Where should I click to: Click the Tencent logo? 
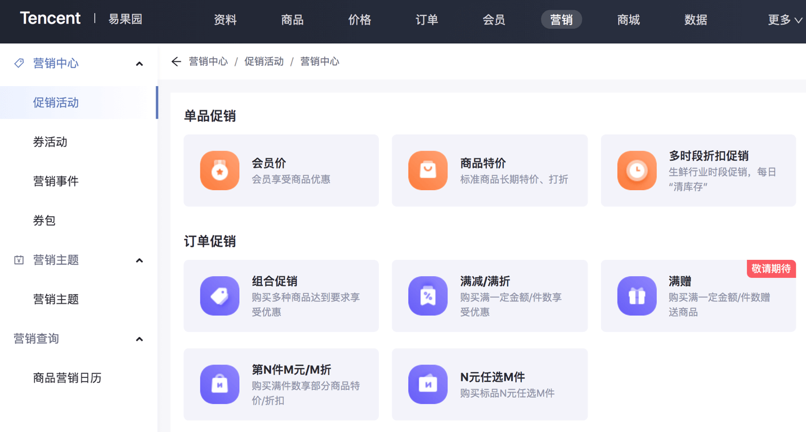coord(50,19)
